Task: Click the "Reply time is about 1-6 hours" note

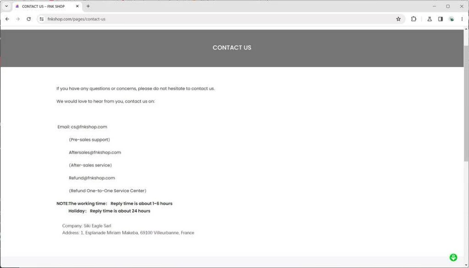Action: click(x=142, y=204)
